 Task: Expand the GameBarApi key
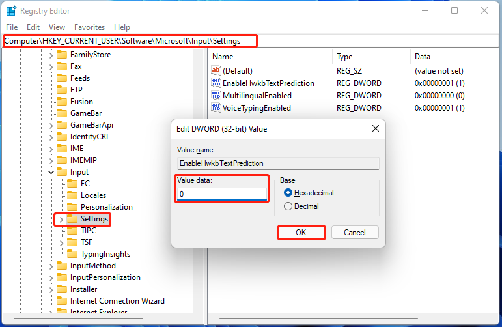[x=51, y=126]
